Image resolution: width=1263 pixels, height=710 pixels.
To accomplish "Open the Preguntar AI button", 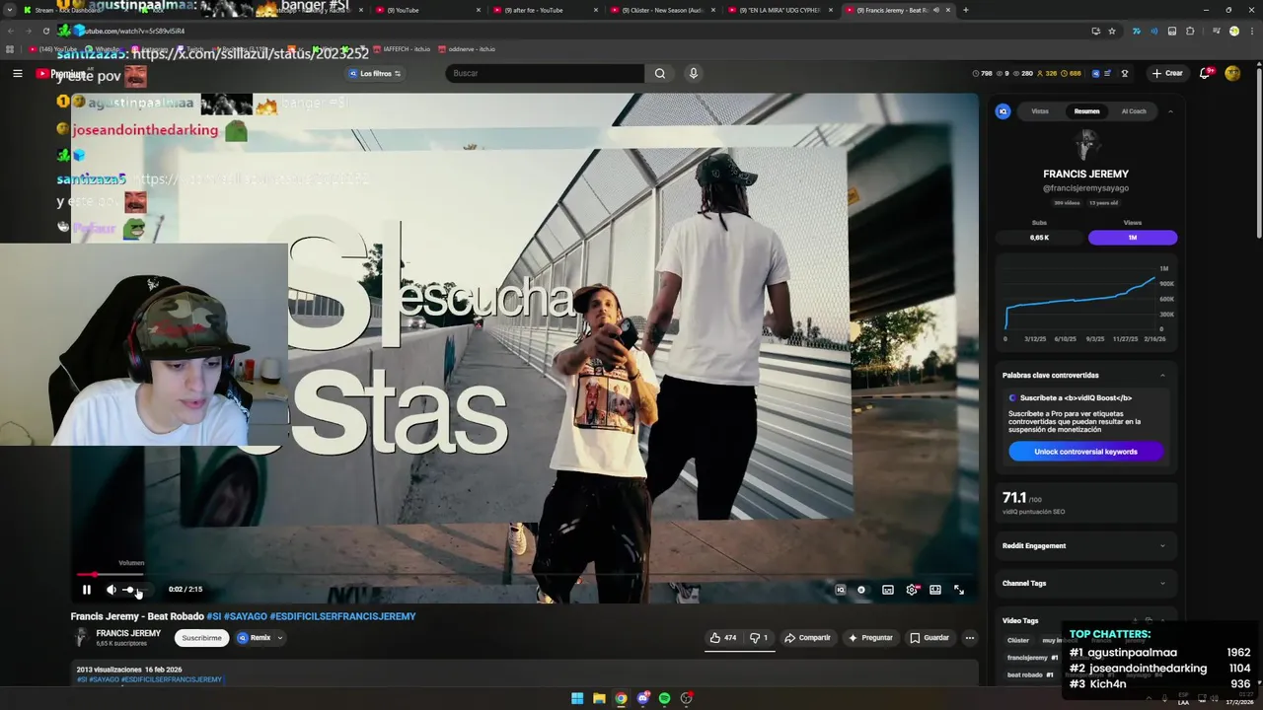I will tap(870, 638).
